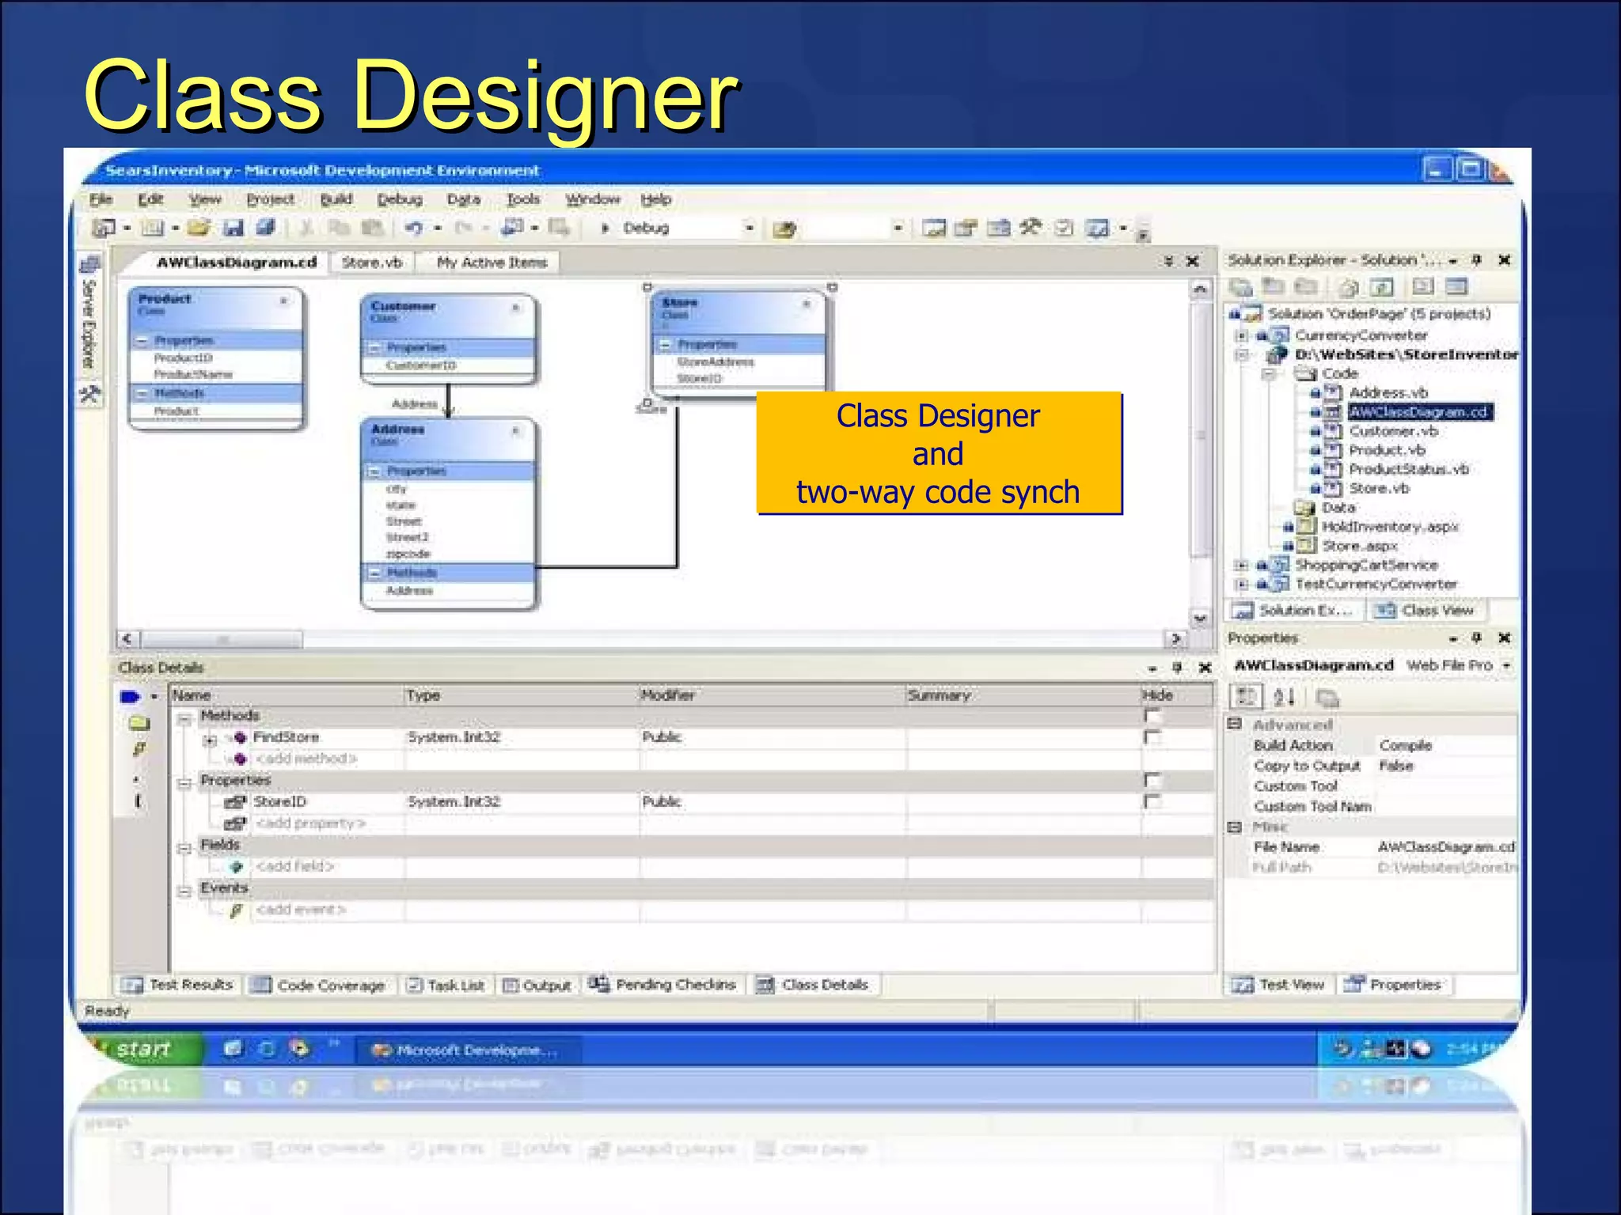Click the add event lightning icon
The image size is (1621, 1215).
tap(235, 910)
